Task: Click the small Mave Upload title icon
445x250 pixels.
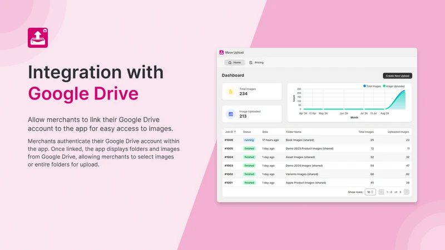Action: 221,52
